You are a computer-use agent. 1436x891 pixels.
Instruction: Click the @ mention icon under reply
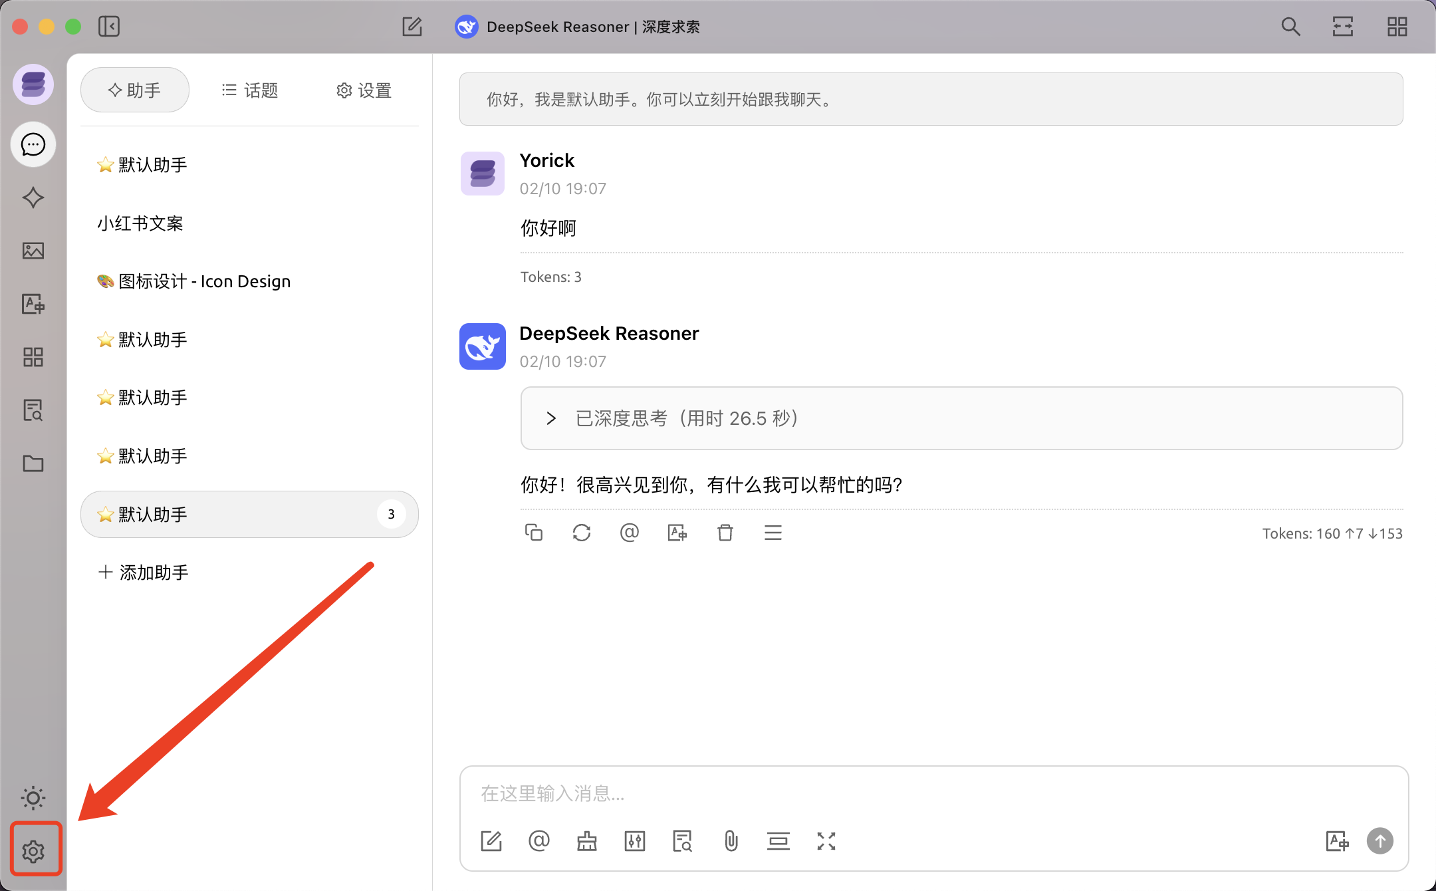point(630,533)
